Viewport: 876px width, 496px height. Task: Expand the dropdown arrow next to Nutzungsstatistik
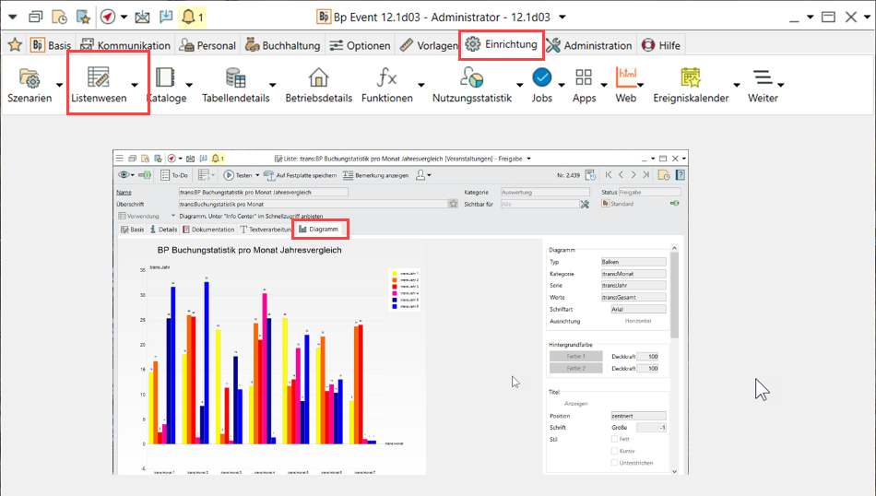[x=519, y=85]
